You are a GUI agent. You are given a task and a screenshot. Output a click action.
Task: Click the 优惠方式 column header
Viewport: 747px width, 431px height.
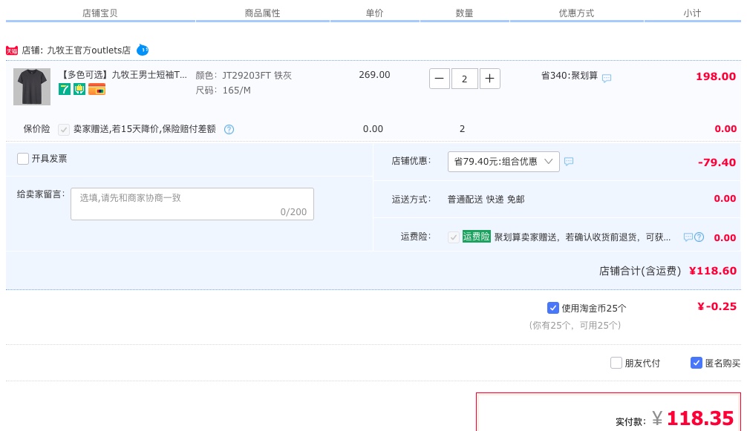tap(576, 13)
